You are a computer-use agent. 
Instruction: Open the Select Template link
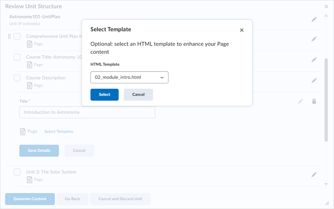(x=59, y=131)
